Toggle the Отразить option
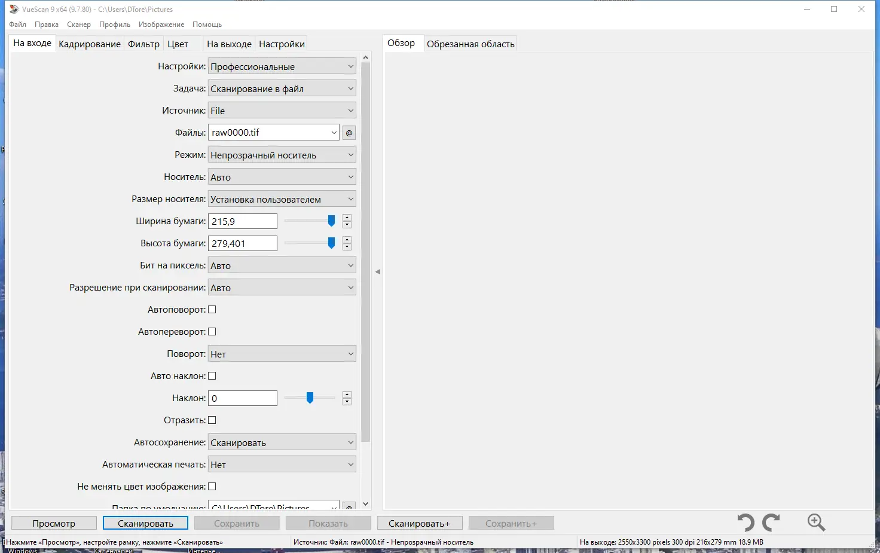The width and height of the screenshot is (880, 553). [212, 420]
